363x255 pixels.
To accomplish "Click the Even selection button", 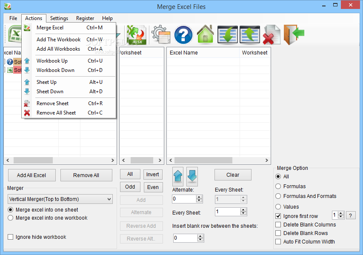I will pyautogui.click(x=153, y=187).
